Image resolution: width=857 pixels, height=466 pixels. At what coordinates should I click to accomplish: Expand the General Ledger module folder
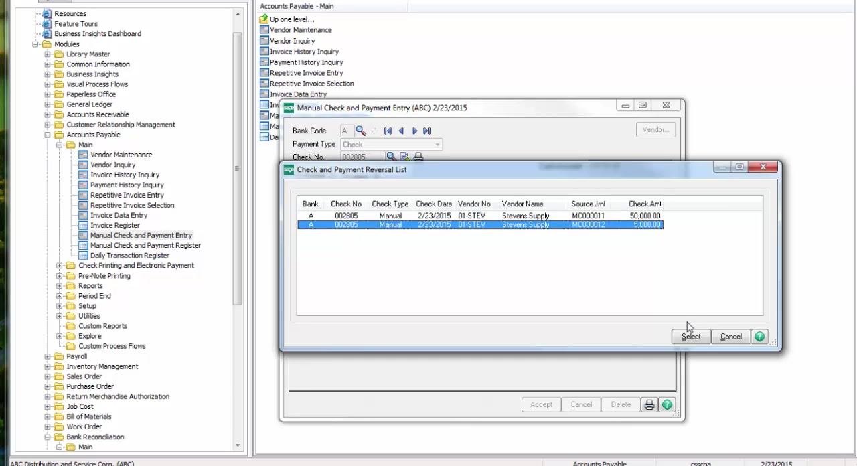[48, 104]
